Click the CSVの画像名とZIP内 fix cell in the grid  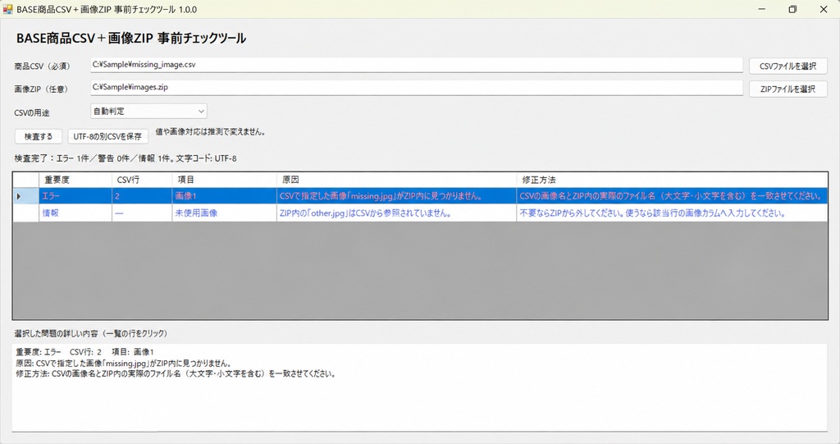pyautogui.click(x=672, y=195)
